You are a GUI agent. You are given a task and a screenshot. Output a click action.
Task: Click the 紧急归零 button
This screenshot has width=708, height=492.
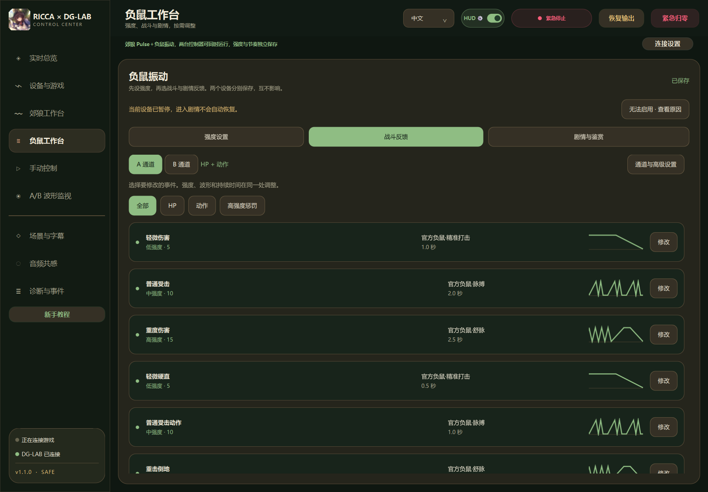point(675,18)
